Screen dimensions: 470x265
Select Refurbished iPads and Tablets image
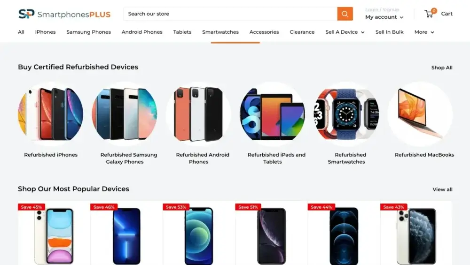click(x=273, y=114)
